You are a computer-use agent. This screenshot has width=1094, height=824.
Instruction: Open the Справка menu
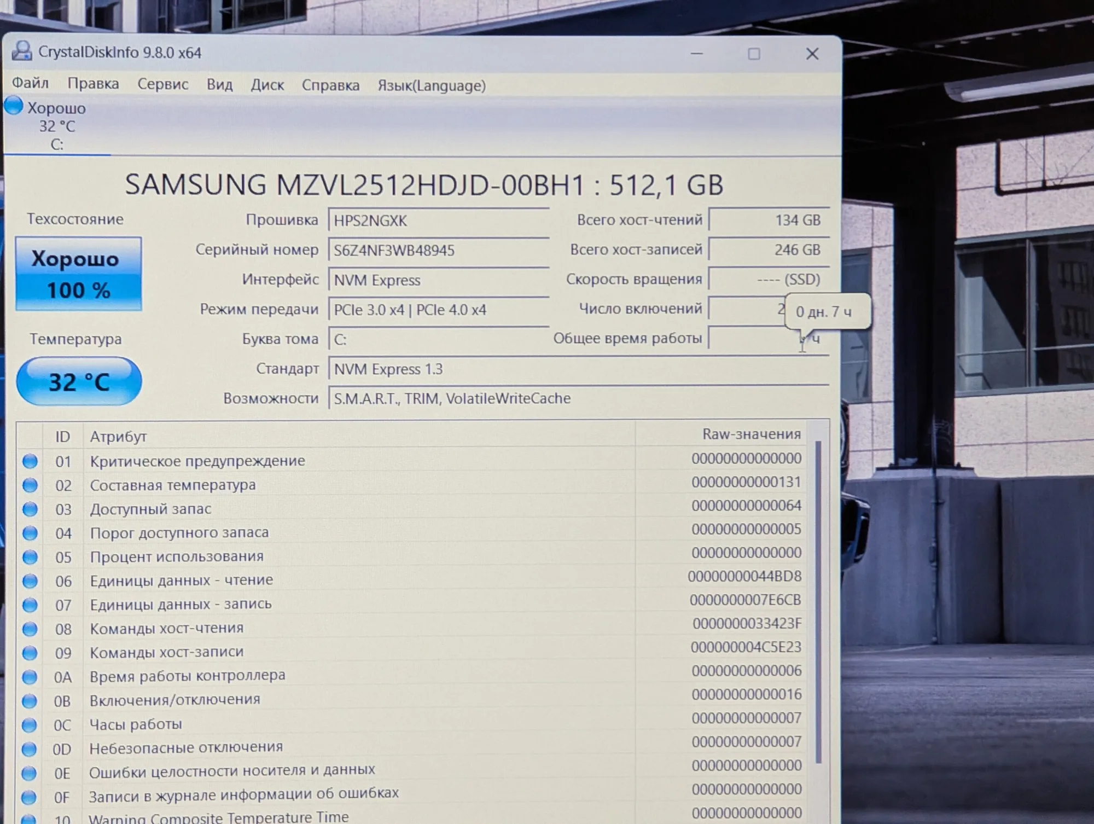(330, 85)
